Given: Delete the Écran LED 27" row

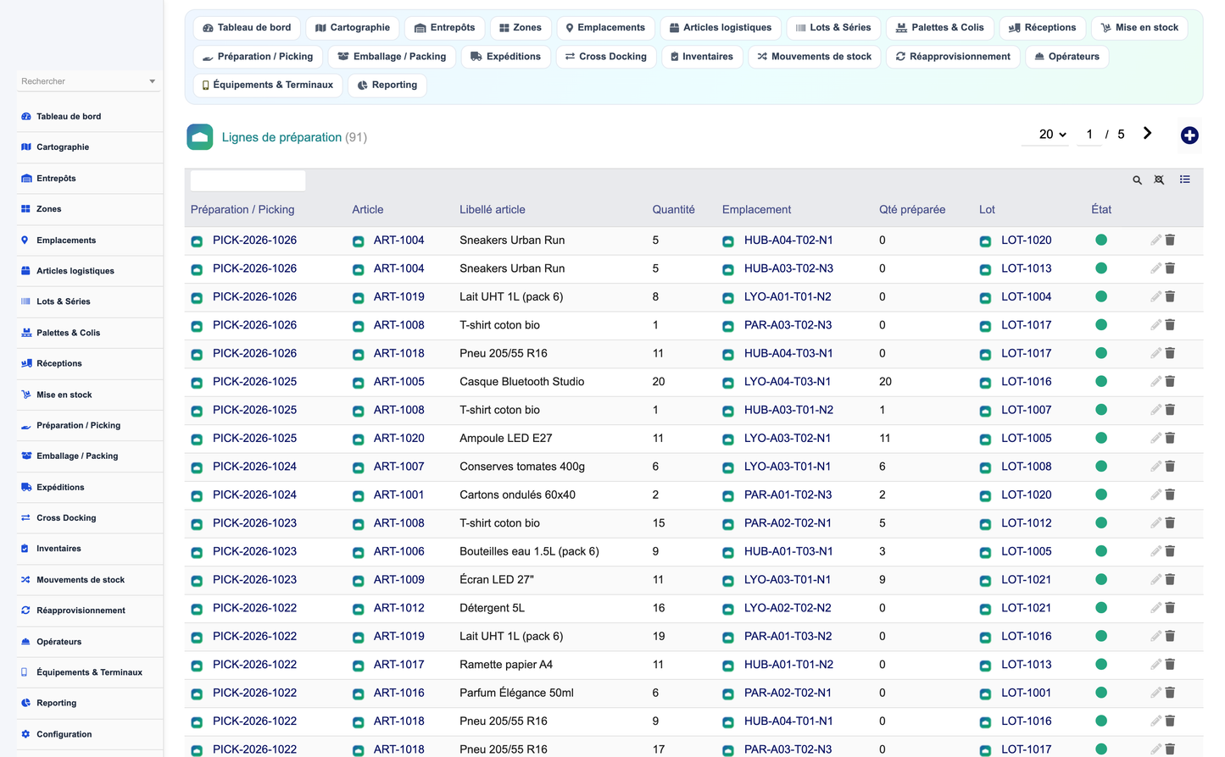Looking at the screenshot, I should (x=1170, y=579).
